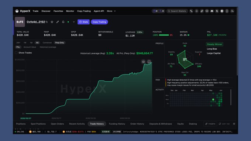Click the green position ratio bar
Viewport: 251px width, 141px height.
tap(164, 35)
